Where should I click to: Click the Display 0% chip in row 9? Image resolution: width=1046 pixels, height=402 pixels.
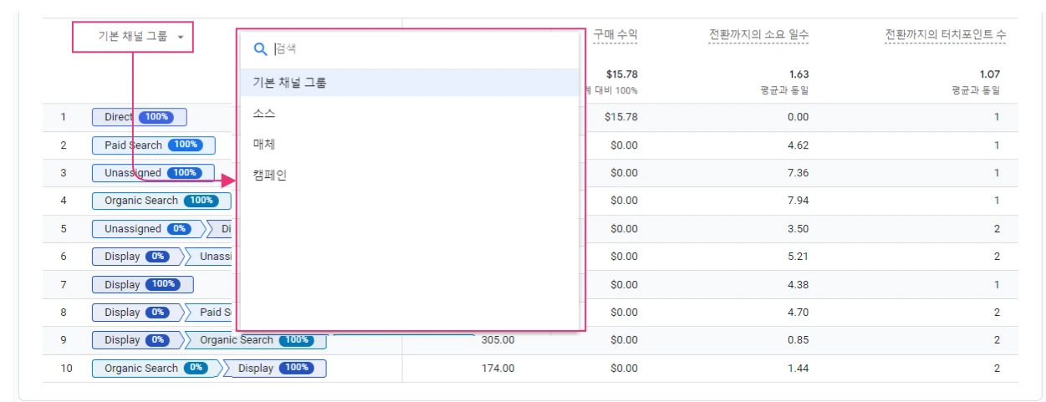point(136,340)
